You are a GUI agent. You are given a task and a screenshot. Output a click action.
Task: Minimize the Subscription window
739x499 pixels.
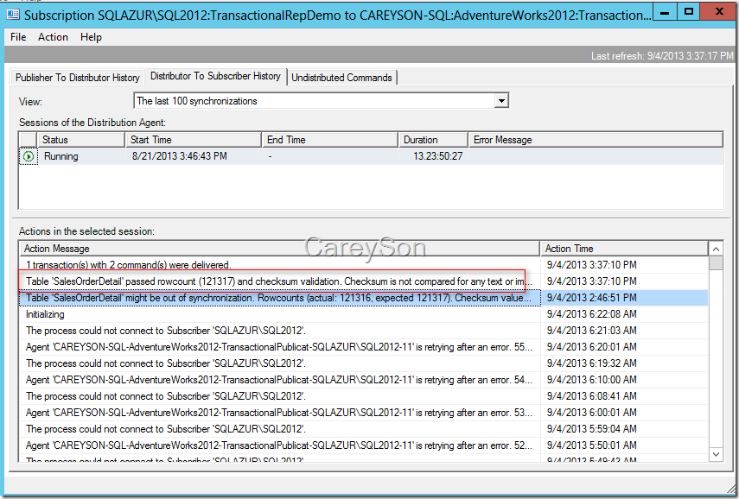pos(665,12)
